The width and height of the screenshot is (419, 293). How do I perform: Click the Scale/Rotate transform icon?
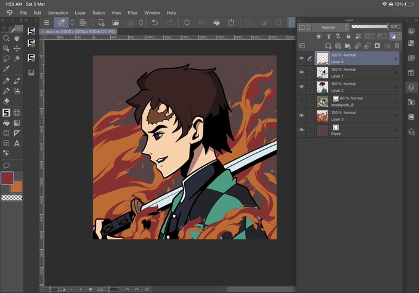coord(232,23)
